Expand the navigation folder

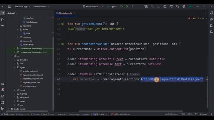15,98
